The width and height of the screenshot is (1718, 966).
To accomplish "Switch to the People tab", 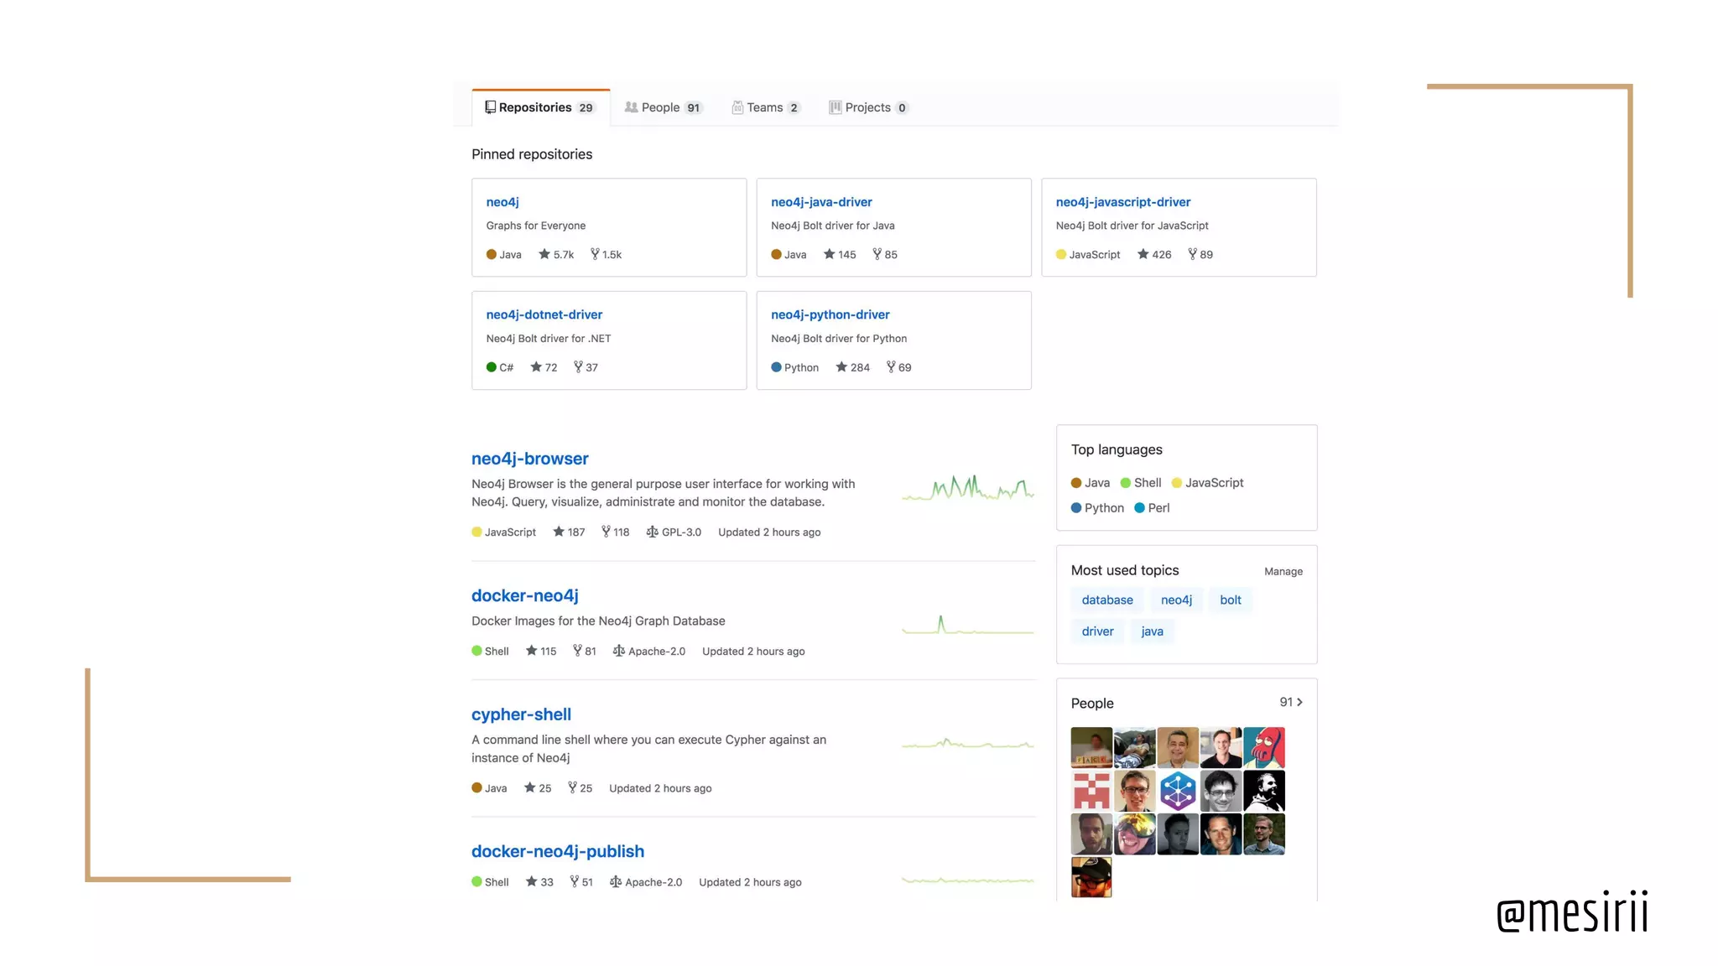I will point(662,107).
